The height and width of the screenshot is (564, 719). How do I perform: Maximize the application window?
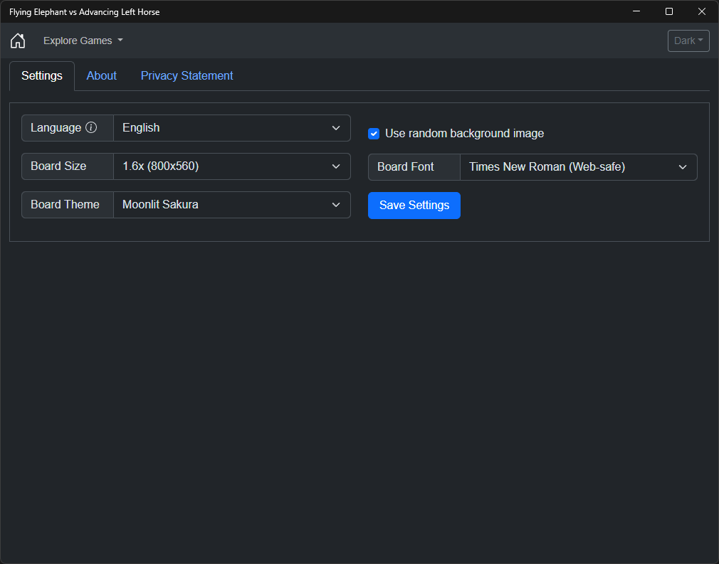pos(669,11)
